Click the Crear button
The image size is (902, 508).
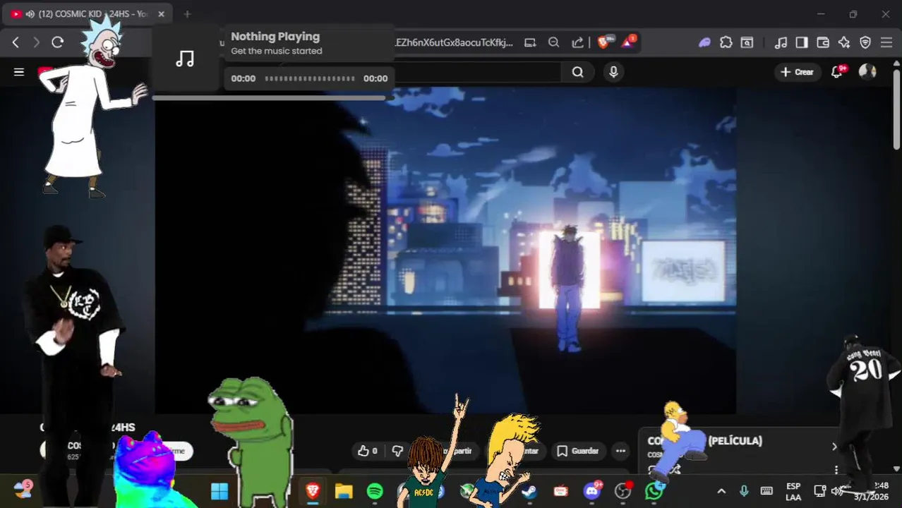point(797,72)
